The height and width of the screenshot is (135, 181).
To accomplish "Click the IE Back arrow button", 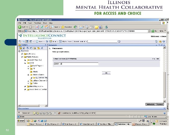I will [x=20, y=27].
